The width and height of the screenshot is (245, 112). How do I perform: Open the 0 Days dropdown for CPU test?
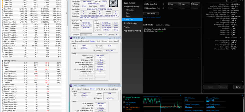click(173, 4)
